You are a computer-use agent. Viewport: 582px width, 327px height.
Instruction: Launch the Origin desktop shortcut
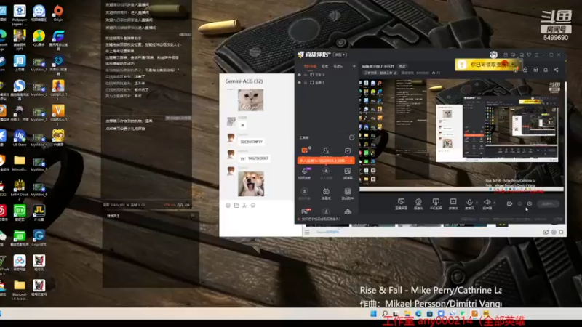click(x=58, y=13)
